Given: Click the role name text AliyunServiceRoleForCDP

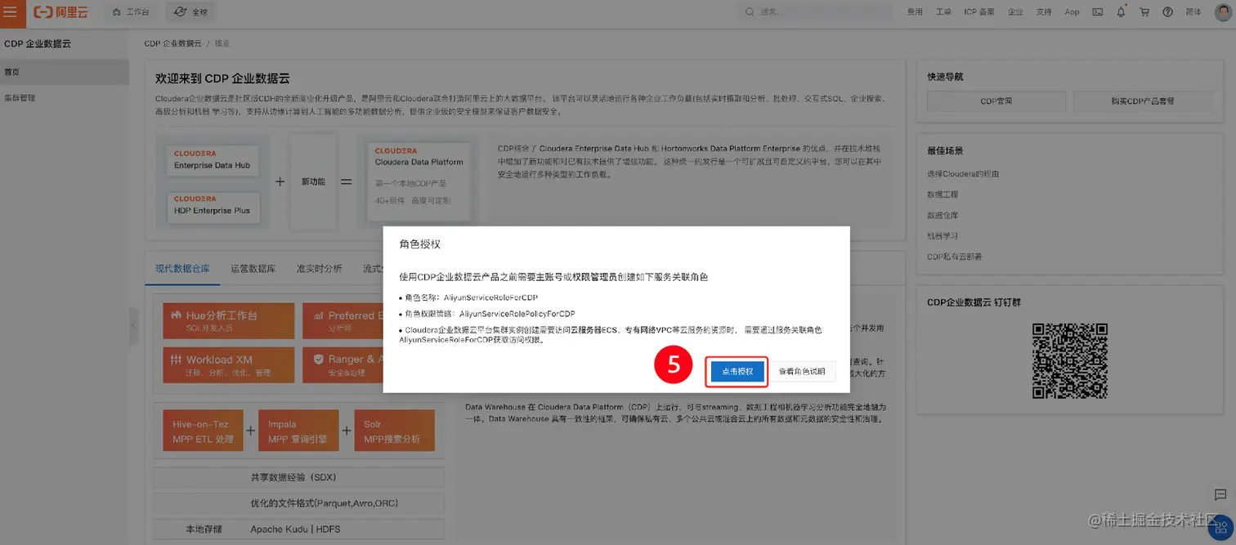Looking at the screenshot, I should (x=490, y=298).
